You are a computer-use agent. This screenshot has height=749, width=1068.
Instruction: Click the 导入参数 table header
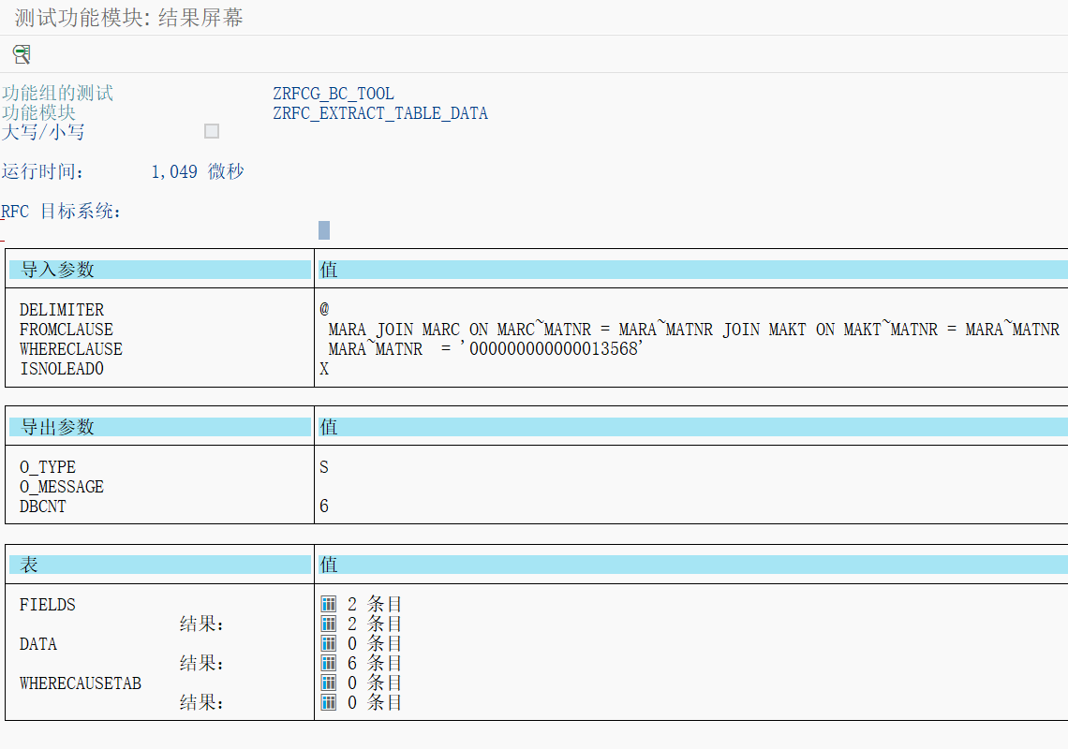tap(56, 270)
